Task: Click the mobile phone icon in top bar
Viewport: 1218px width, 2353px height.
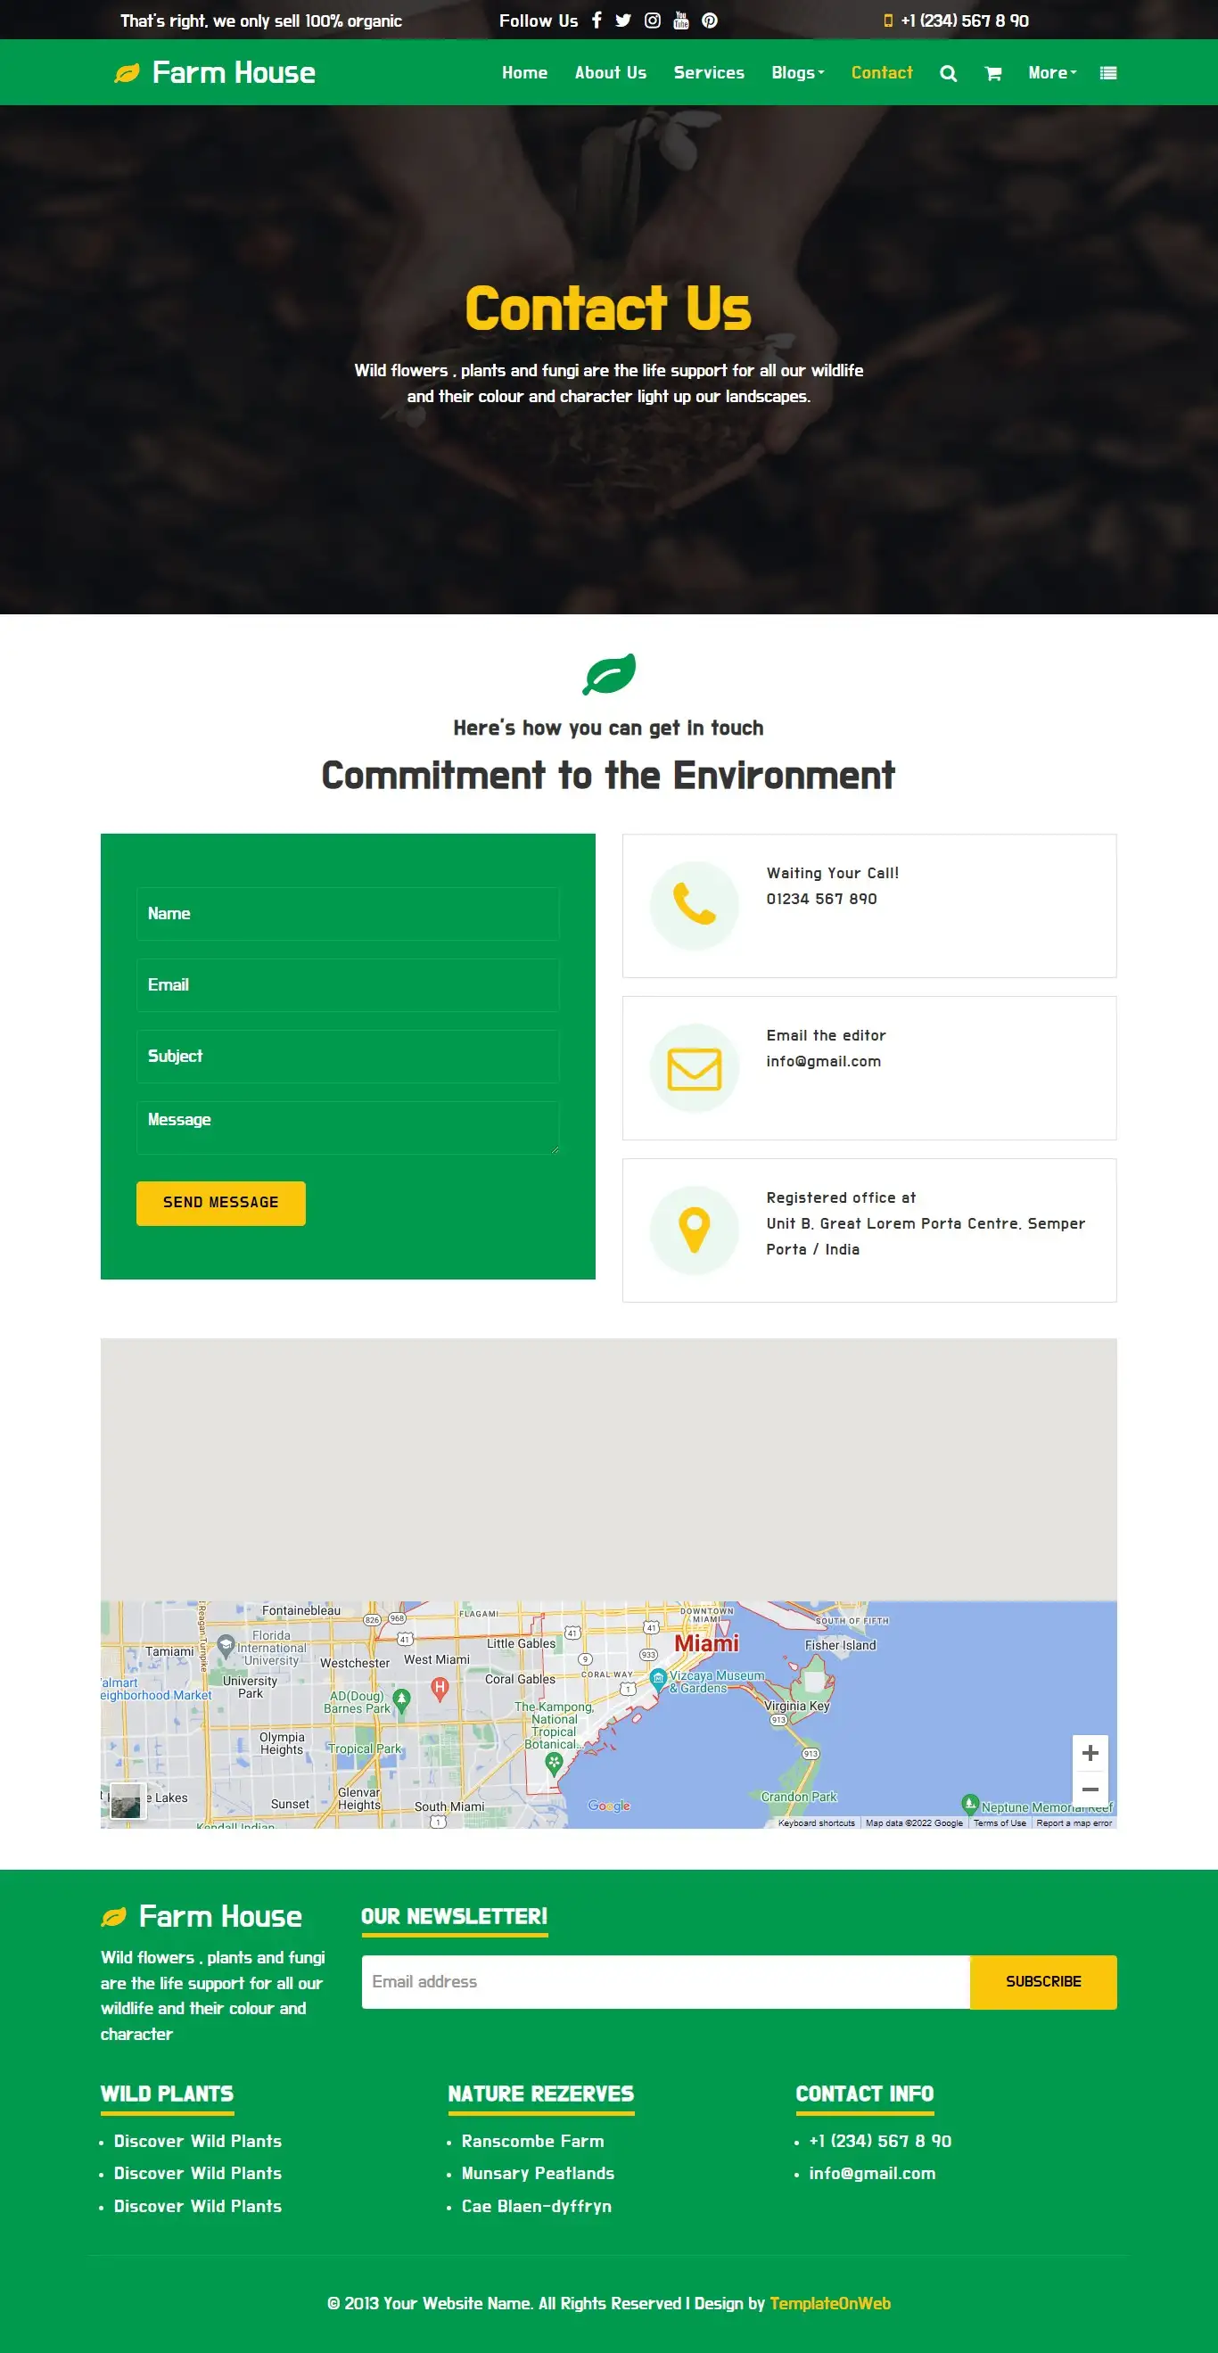Action: (888, 21)
